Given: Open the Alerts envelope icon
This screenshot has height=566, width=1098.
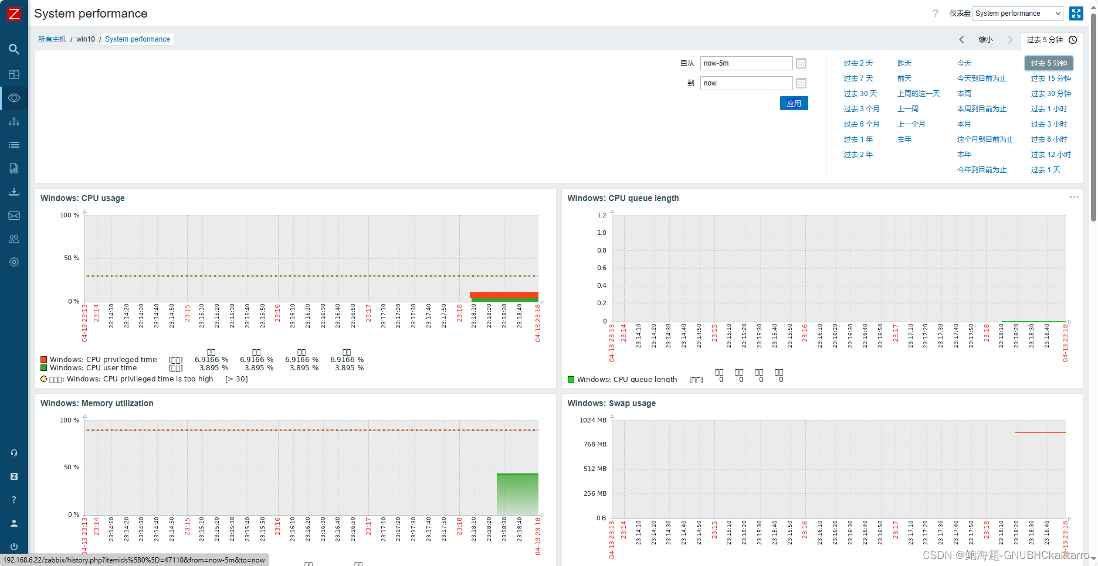Looking at the screenshot, I should pyautogui.click(x=14, y=216).
